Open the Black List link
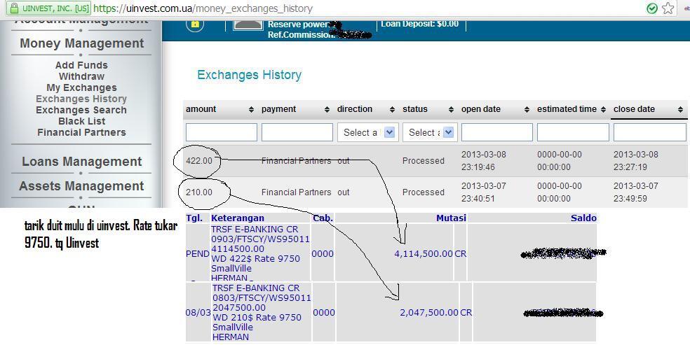Image resolution: width=690 pixels, height=345 pixels. coord(81,121)
